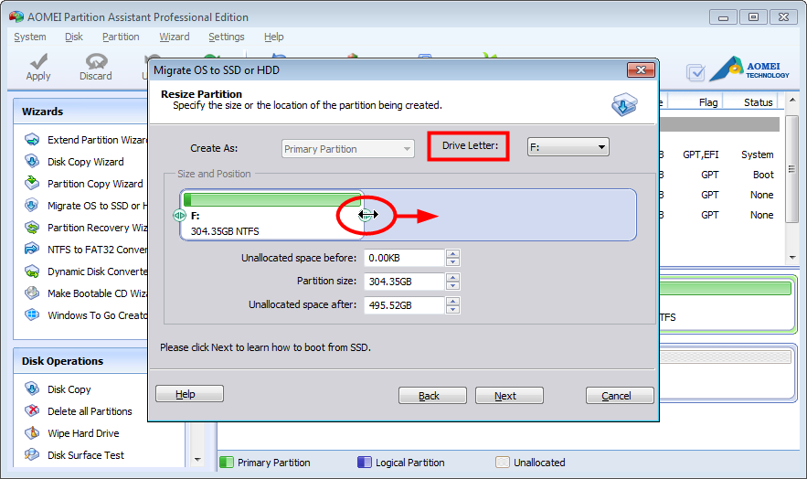The height and width of the screenshot is (479, 807).
Task: Open the Help menu
Action: (x=274, y=37)
